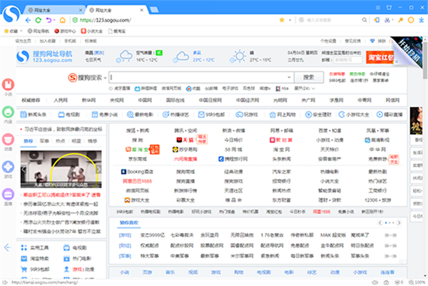428x286 pixels.
Task: Open the 直播 sidebar icon
Action: 8,194
